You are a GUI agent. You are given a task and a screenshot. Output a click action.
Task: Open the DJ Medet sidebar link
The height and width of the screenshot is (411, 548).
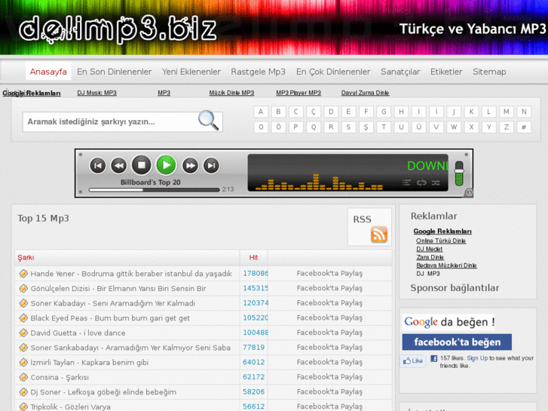point(429,249)
